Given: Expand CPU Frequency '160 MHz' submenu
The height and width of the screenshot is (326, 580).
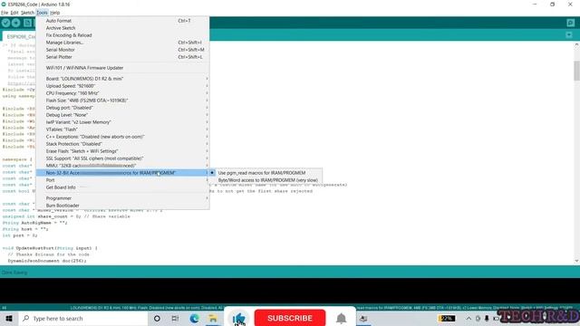Looking at the screenshot, I should tap(123, 93).
